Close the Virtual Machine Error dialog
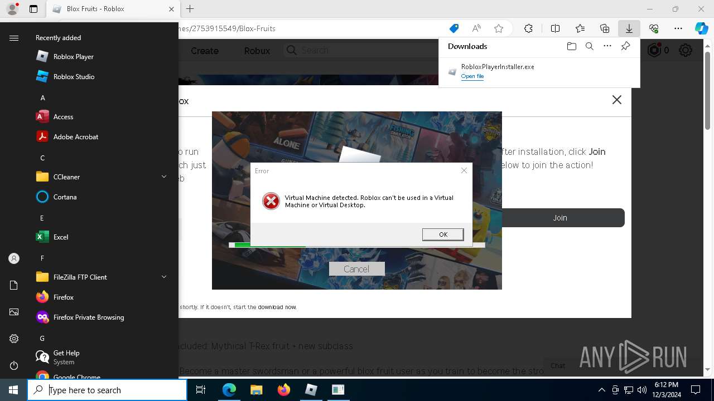This screenshot has height=401, width=714. (464, 170)
